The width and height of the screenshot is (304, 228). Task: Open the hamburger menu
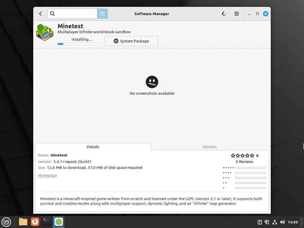coord(237,14)
